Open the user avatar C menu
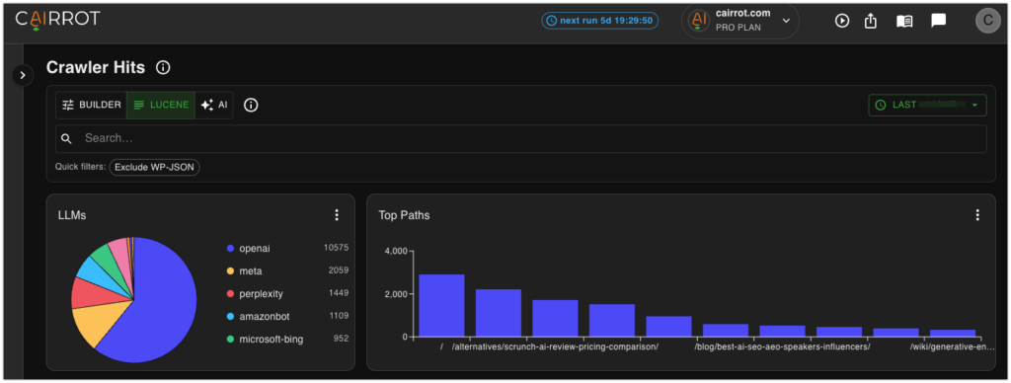The height and width of the screenshot is (383, 1011). coord(987,21)
